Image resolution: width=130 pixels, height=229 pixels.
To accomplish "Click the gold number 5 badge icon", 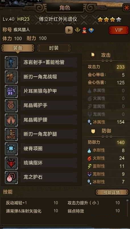I will pyautogui.click(x=77, y=30).
